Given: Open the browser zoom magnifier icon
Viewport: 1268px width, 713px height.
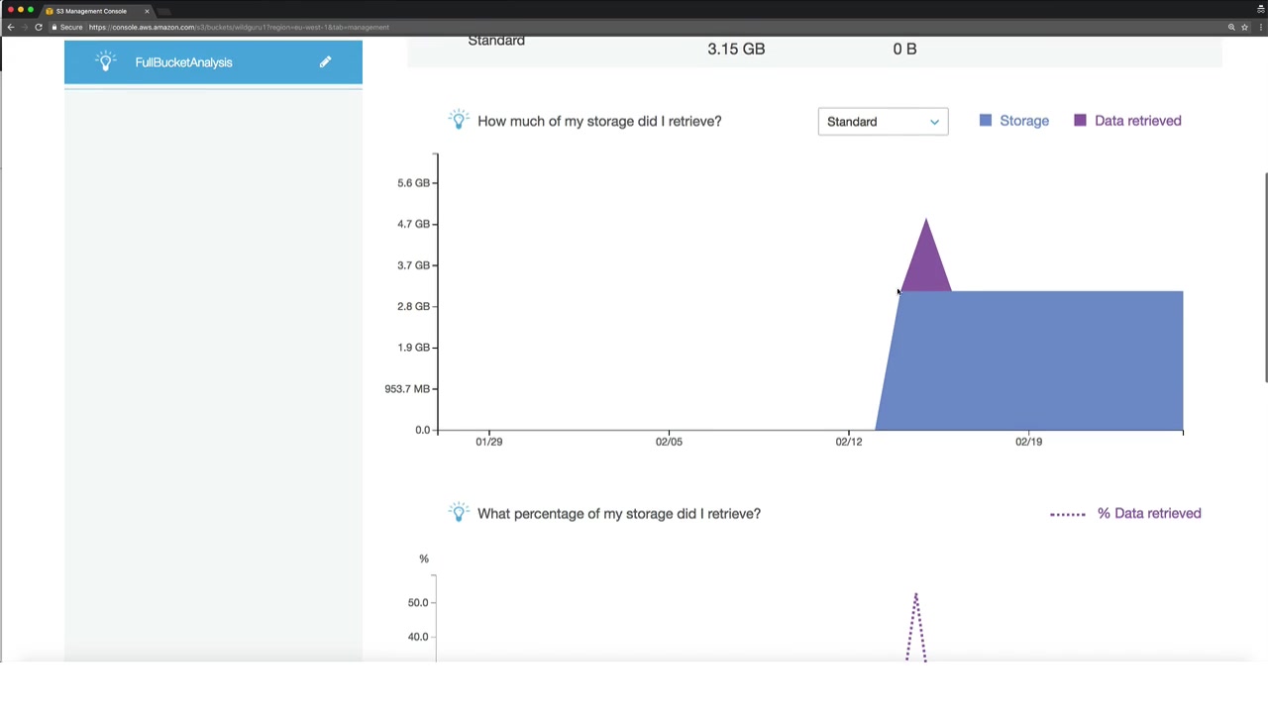Looking at the screenshot, I should (1231, 27).
